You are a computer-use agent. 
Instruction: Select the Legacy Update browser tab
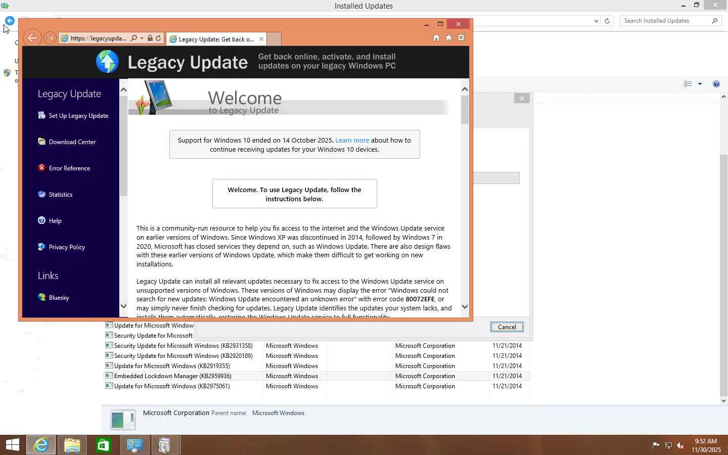[x=217, y=39]
